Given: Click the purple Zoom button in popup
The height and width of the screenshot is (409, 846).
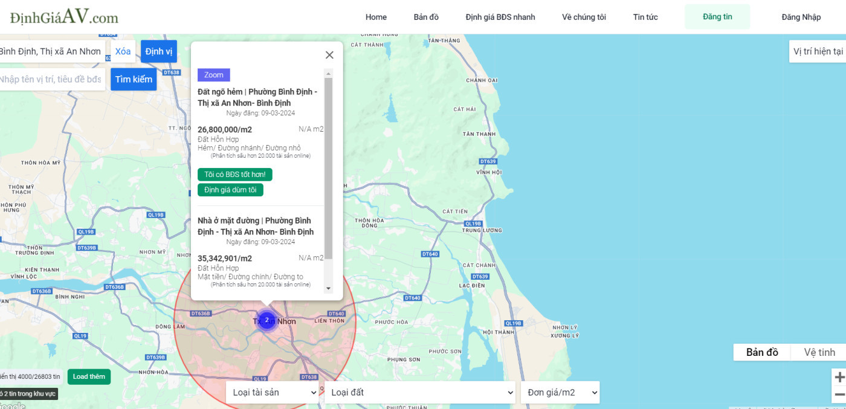Looking at the screenshot, I should 214,75.
